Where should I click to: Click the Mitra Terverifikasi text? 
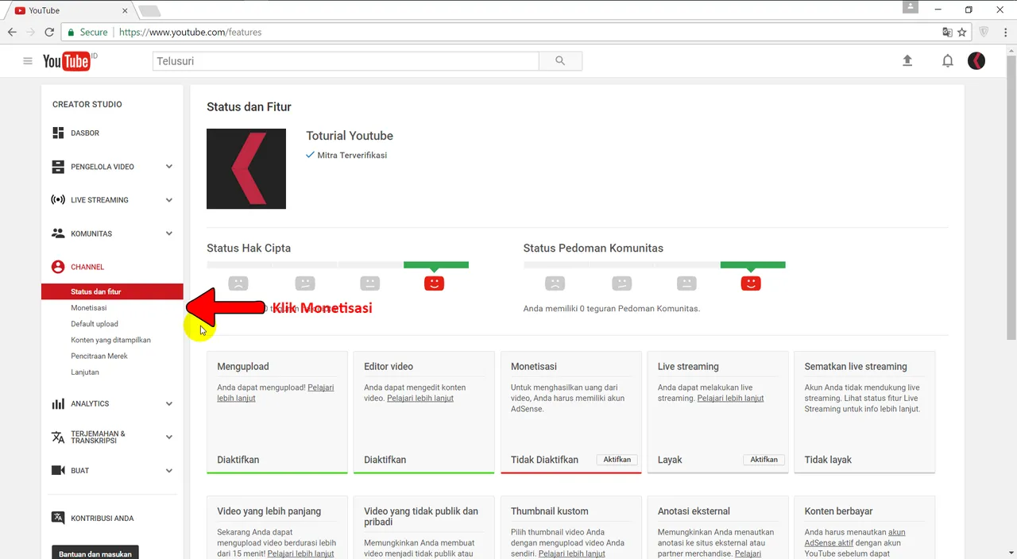[352, 156]
